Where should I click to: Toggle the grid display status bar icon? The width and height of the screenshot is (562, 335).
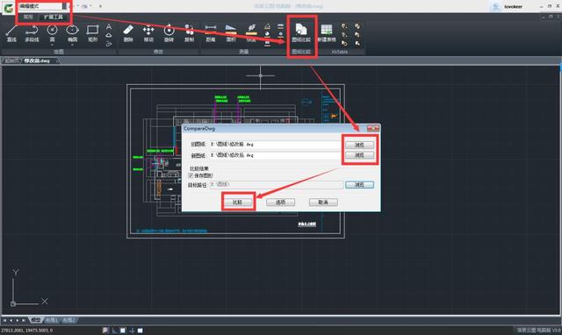[x=123, y=331]
